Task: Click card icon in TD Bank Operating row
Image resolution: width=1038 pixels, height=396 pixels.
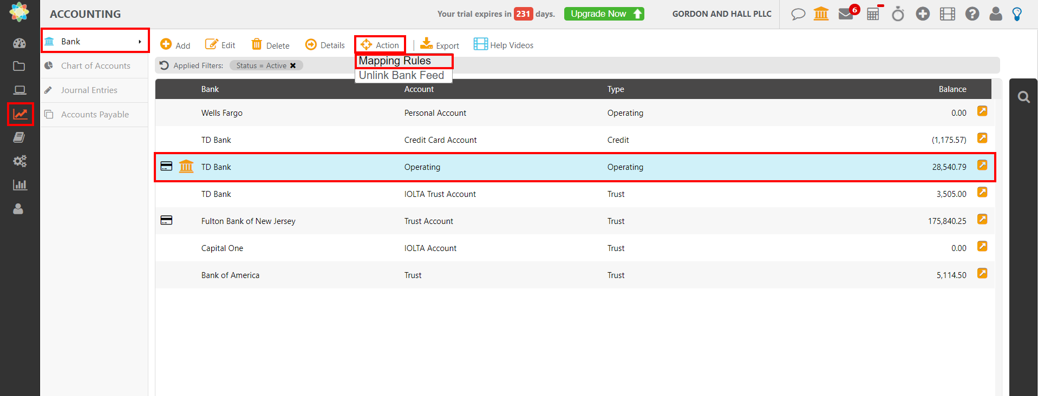Action: pyautogui.click(x=166, y=166)
